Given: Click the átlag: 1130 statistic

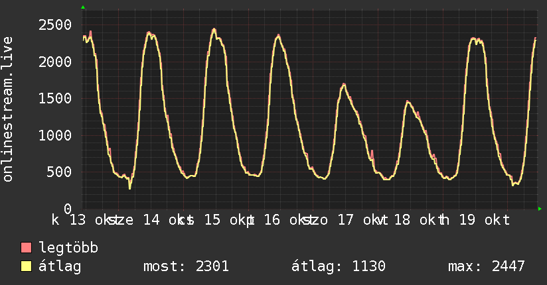Looking at the screenshot, I should (338, 266).
